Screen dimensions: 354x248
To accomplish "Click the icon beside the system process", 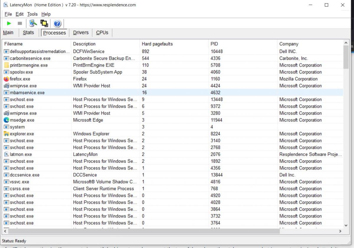I will coord(6,127).
